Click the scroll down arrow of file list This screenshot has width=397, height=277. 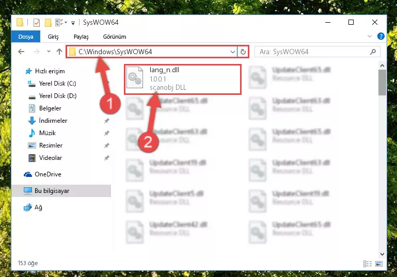pos(382,254)
